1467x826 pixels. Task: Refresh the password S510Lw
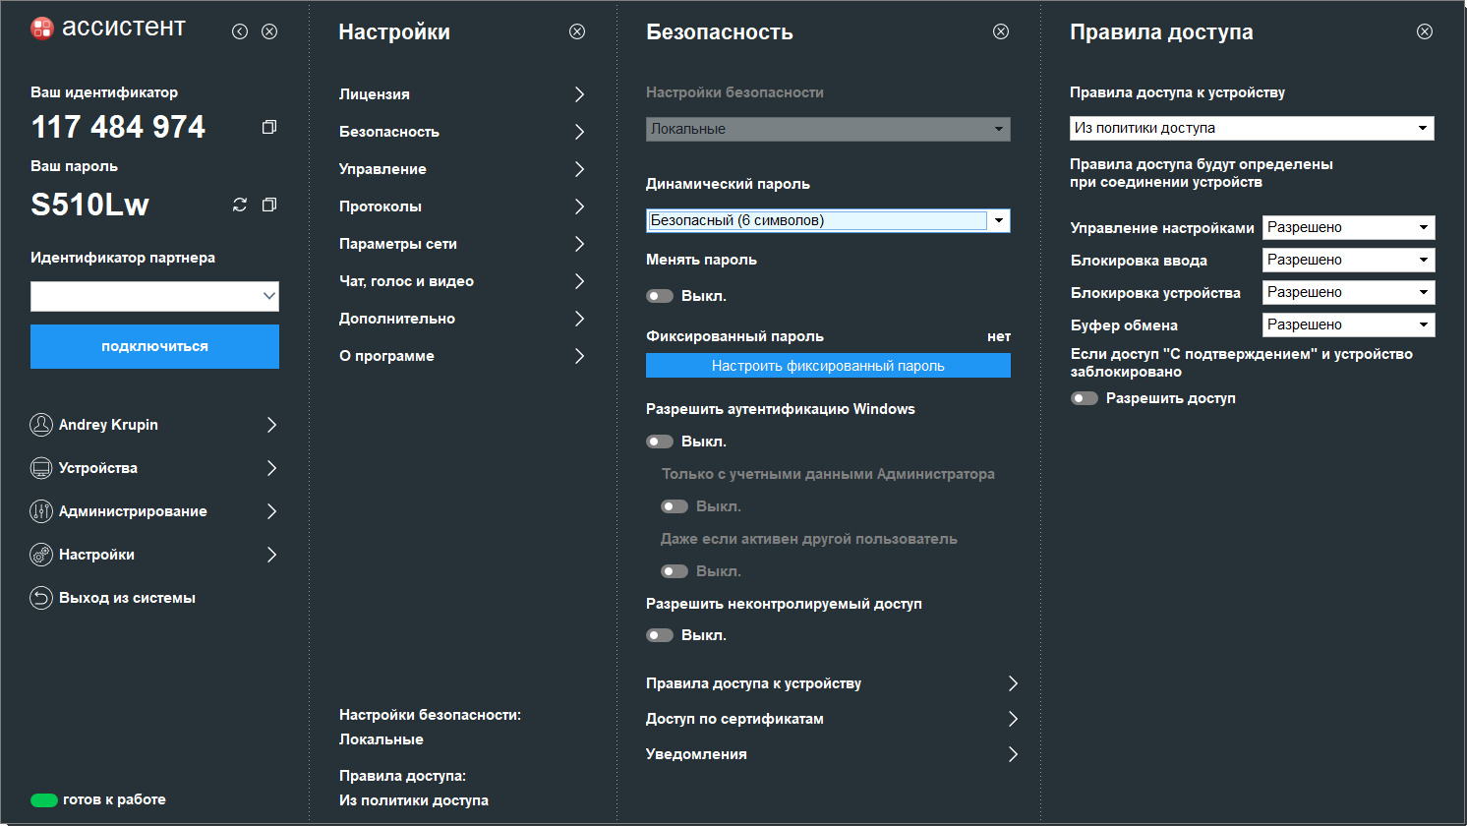(239, 205)
